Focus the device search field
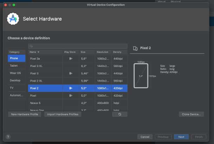Image resolution: width=214 pixels, height=144 pixels. [x=78, y=46]
